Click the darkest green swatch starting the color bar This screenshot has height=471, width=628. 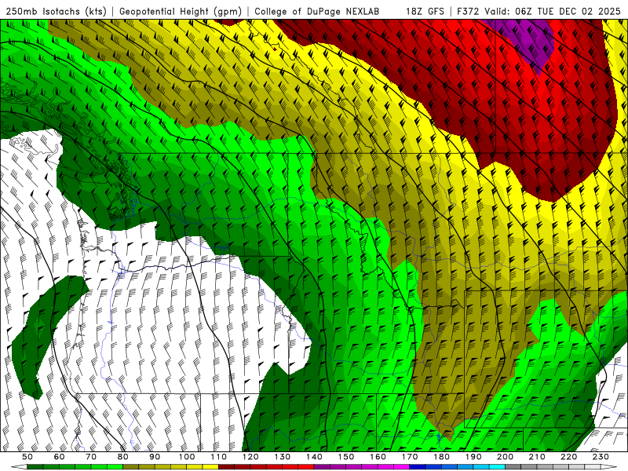click(35, 466)
